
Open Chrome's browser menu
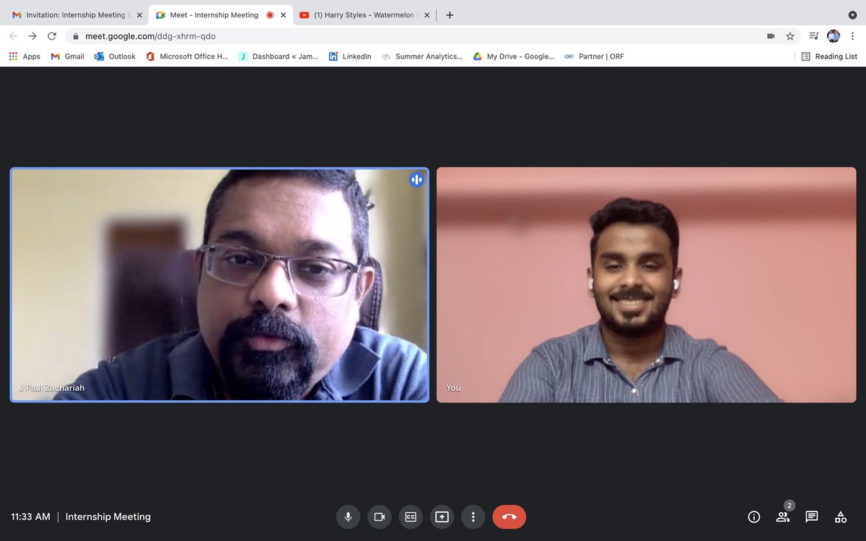click(852, 35)
